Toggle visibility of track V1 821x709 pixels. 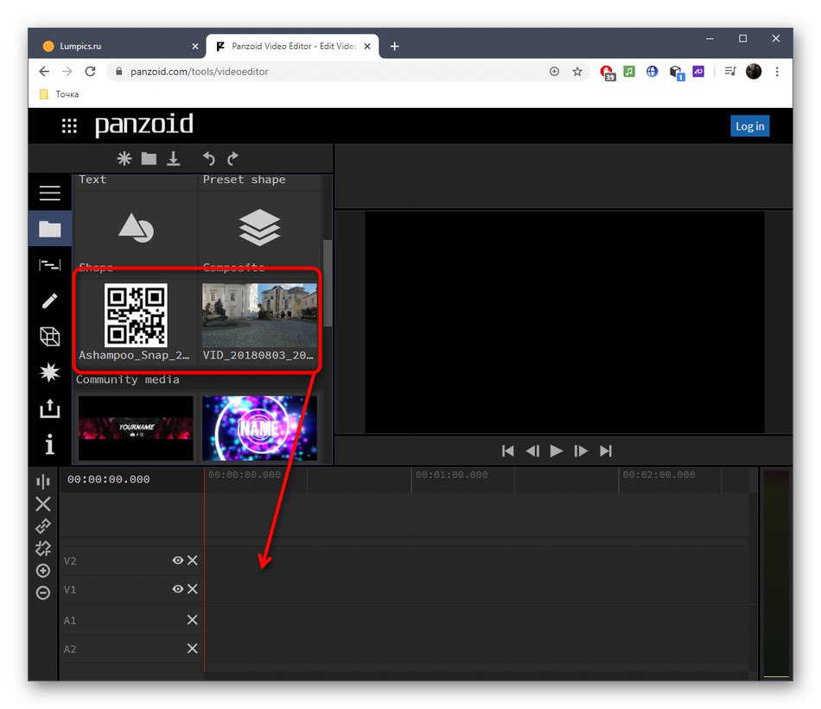177,589
